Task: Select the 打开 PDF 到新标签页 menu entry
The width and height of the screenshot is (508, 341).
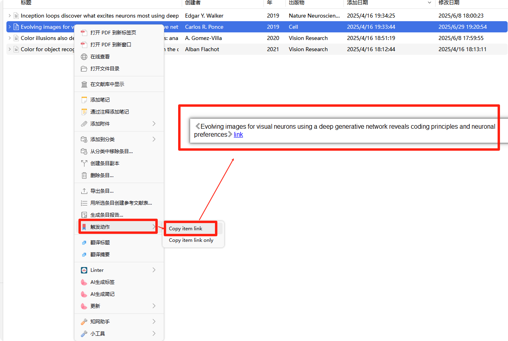Action: 119,33
